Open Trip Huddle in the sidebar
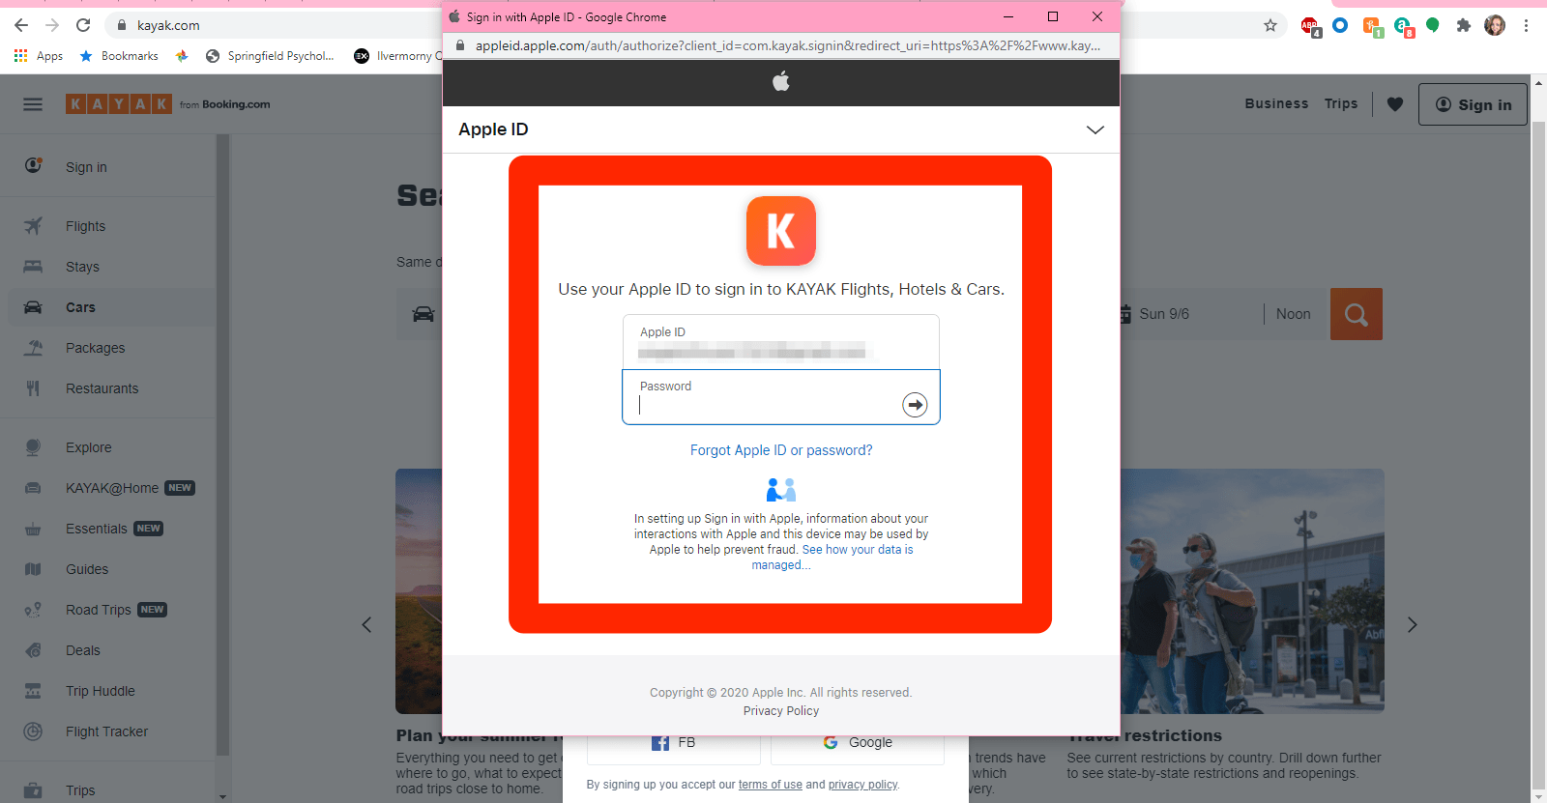Image resolution: width=1547 pixels, height=803 pixels. click(x=108, y=691)
